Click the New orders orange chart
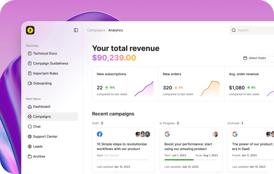This screenshot has width=274, height=174. (210, 89)
